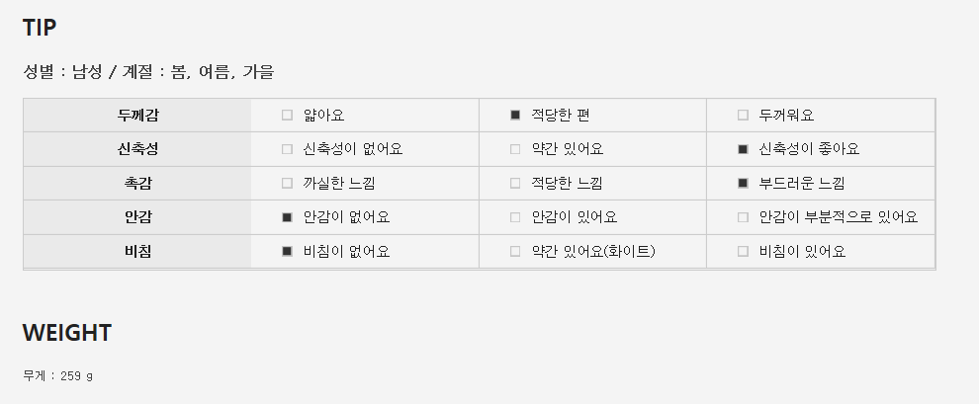This screenshot has width=979, height=404.
Task: Select the 안감이 부분적으로 있어요 checkbox
Action: coord(743,217)
